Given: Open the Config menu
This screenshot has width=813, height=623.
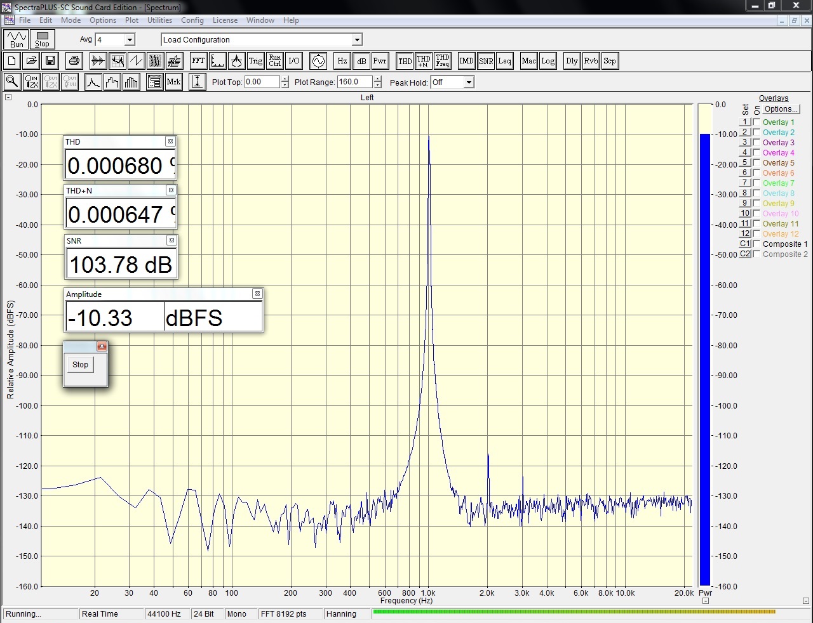Looking at the screenshot, I should point(192,20).
